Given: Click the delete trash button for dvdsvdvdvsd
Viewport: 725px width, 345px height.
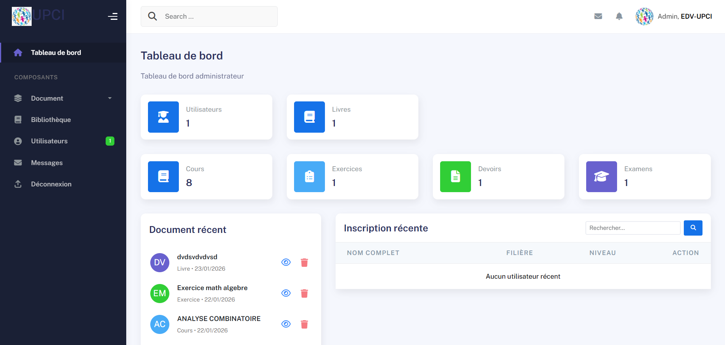Looking at the screenshot, I should pyautogui.click(x=304, y=262).
